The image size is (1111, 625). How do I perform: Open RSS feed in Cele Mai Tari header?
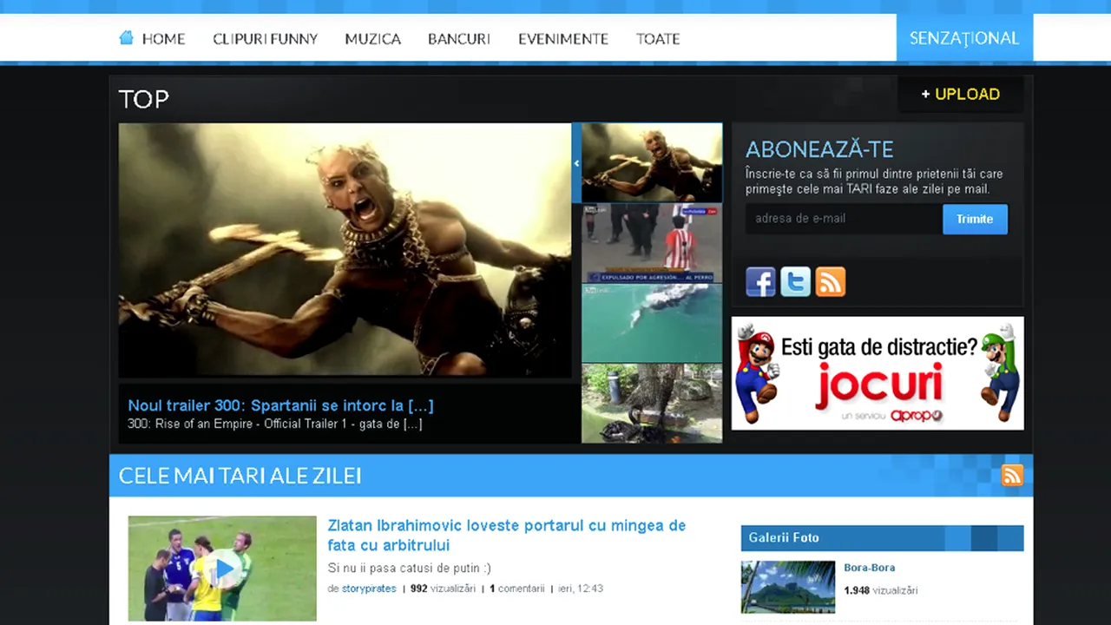1012,476
